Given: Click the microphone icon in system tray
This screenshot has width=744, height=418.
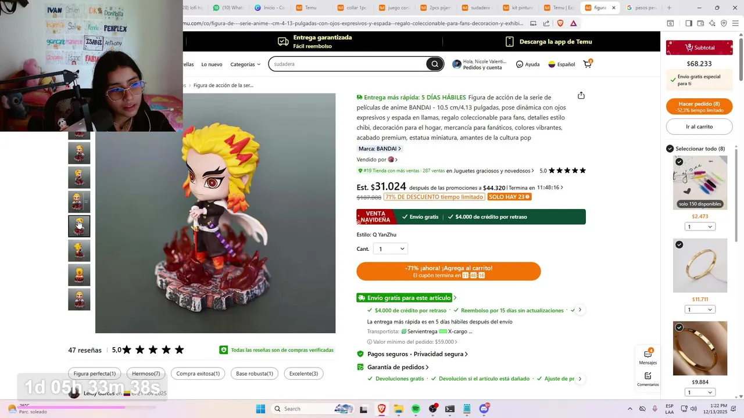Looking at the screenshot, I should [655, 409].
